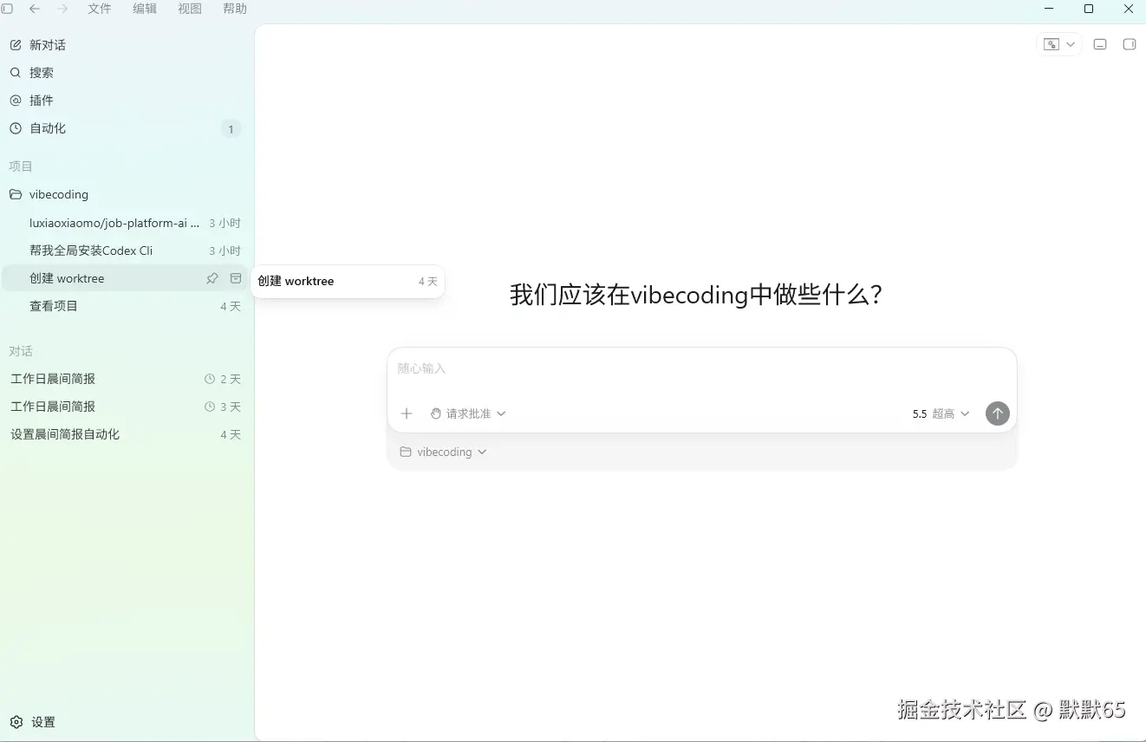This screenshot has width=1146, height=742.
Task: Focus the 随心输入 message input
Action: pyautogui.click(x=701, y=369)
